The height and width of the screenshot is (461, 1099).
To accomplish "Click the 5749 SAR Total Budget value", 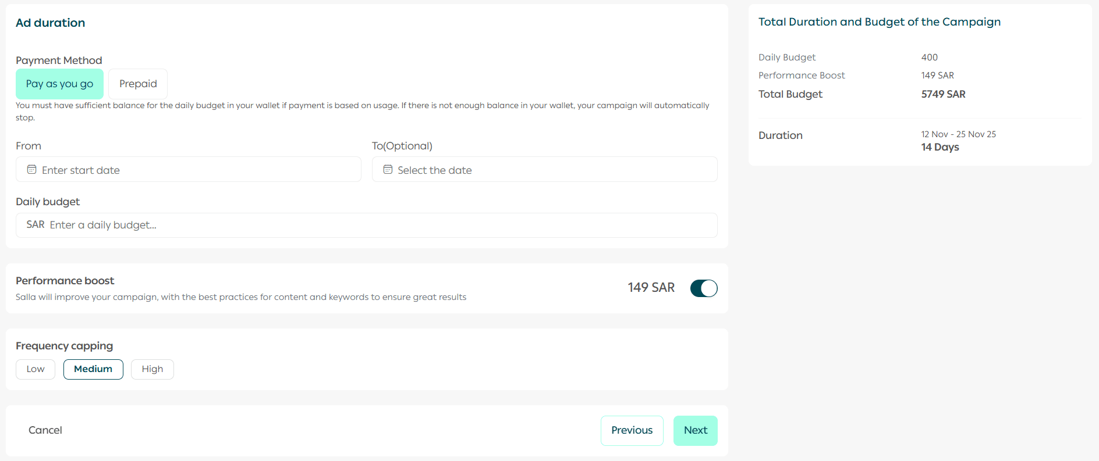I will click(943, 94).
